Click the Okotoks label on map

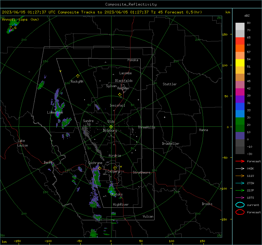click(x=116, y=194)
